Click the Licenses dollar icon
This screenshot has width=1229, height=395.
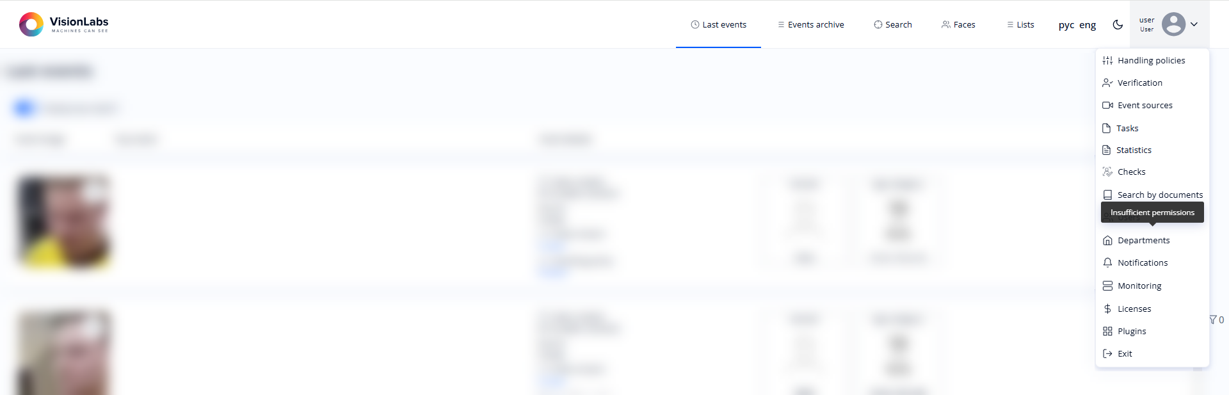1107,309
